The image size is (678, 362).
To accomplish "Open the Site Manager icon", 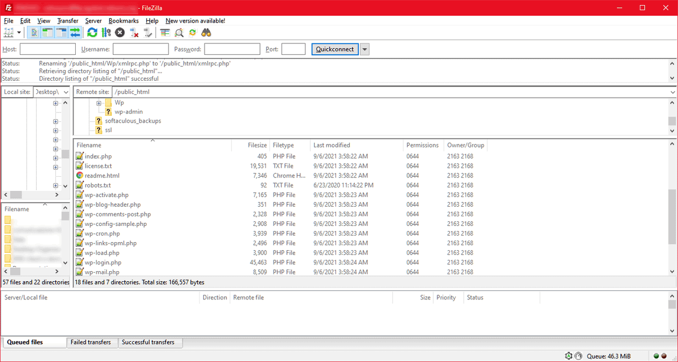I will pyautogui.click(x=8, y=33).
